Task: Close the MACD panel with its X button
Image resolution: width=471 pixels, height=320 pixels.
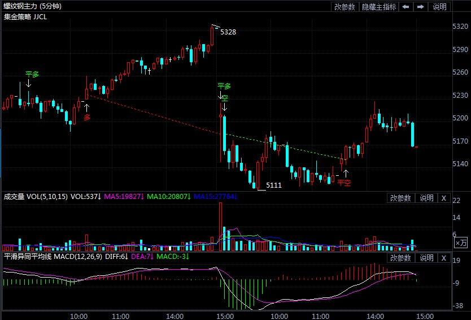Action: 444,258
